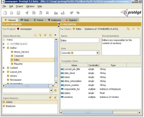Viewport: 144px width, 117px height.
Task: Click View Class icon in Class Hierarchy
Action: click(x=35, y=35)
